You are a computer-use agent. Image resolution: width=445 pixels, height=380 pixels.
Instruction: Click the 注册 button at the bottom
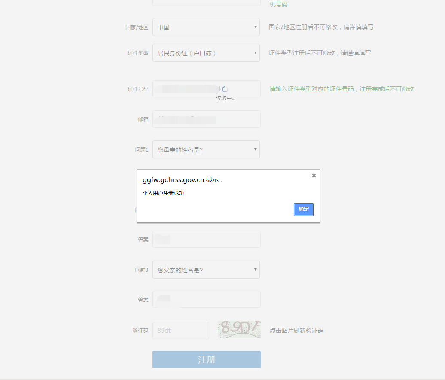pos(206,359)
